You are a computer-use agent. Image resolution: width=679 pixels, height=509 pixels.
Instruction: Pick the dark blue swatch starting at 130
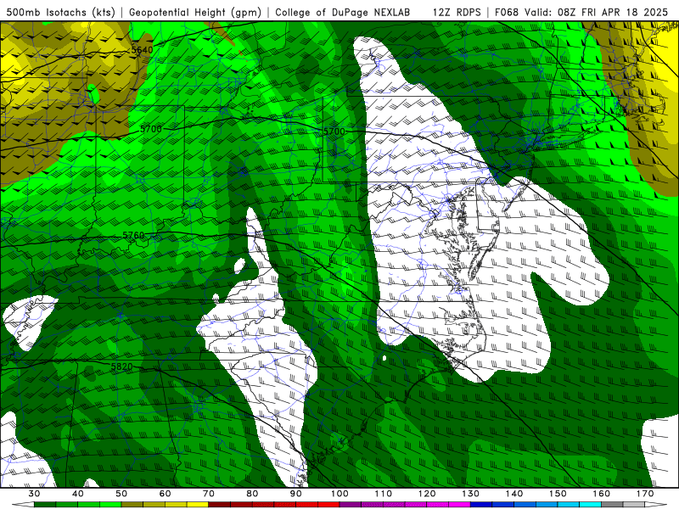pyautogui.click(x=481, y=505)
